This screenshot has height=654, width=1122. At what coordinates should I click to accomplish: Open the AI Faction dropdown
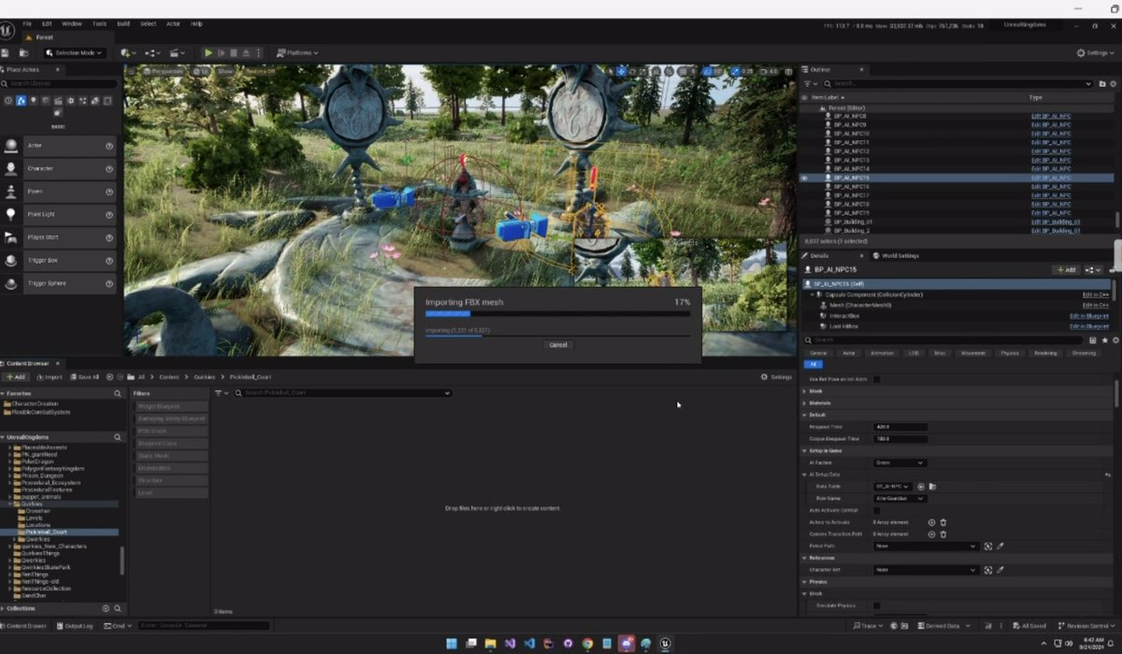(x=899, y=462)
